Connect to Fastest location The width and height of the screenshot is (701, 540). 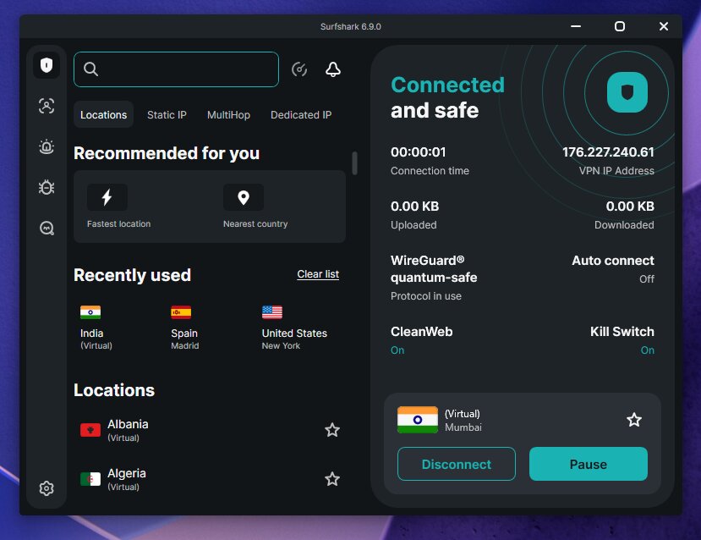click(x=119, y=207)
